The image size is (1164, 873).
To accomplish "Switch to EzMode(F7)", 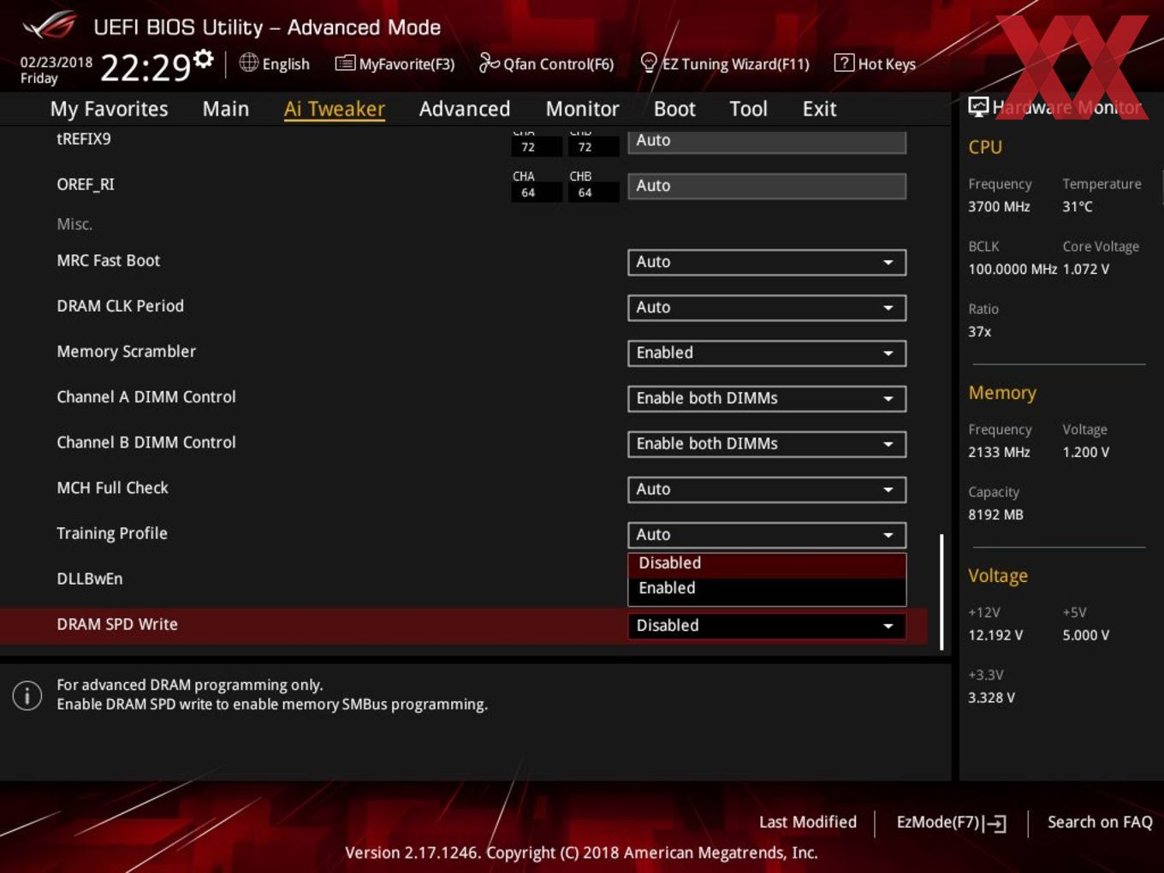I will click(x=951, y=823).
